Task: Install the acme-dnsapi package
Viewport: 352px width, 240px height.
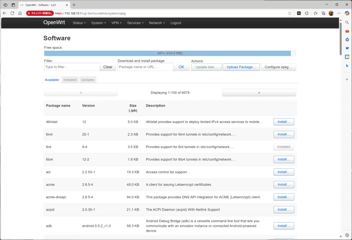Action: (284, 197)
